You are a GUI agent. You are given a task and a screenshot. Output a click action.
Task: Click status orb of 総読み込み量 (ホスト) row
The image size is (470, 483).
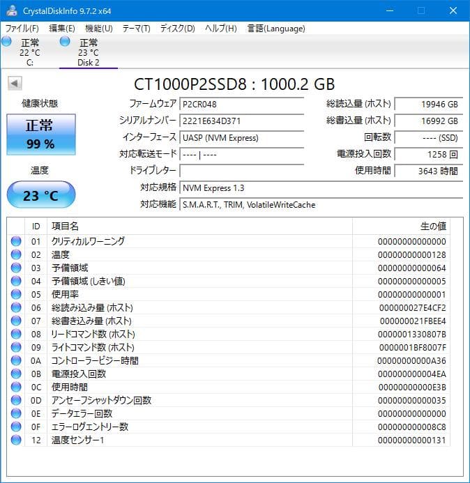point(16,307)
